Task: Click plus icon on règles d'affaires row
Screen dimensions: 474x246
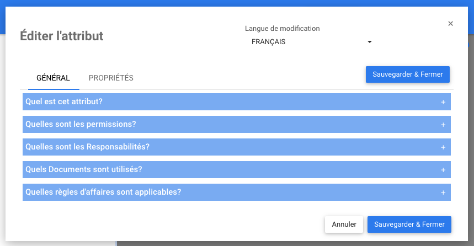Action: click(x=443, y=192)
